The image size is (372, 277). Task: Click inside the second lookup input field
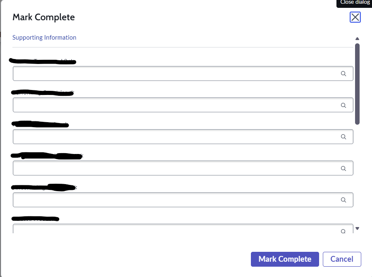tap(174, 105)
